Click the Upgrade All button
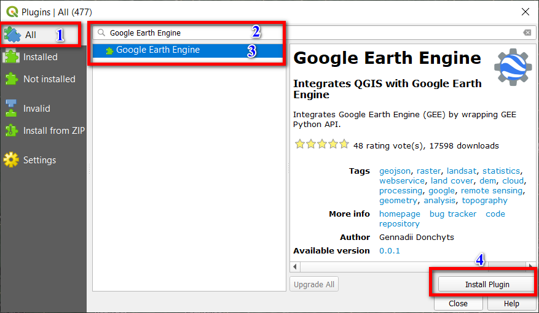Image resolution: width=539 pixels, height=313 pixels. point(314,284)
